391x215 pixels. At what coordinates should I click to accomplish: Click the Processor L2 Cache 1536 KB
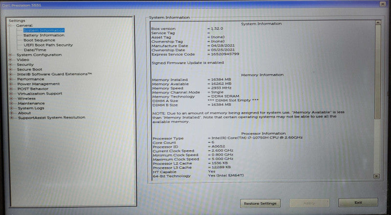coord(219,163)
